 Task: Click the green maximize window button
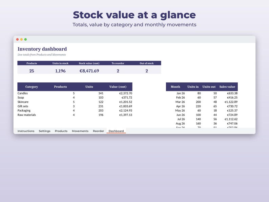click(x=25, y=39)
